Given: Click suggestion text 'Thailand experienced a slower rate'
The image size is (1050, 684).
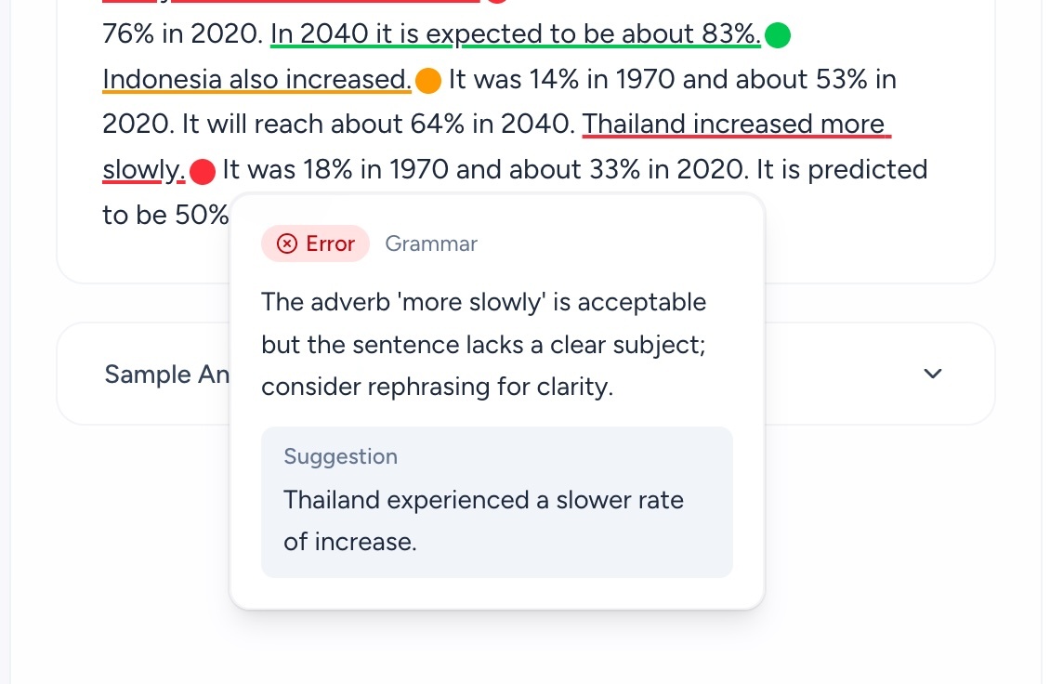Looking at the screenshot, I should (483, 500).
